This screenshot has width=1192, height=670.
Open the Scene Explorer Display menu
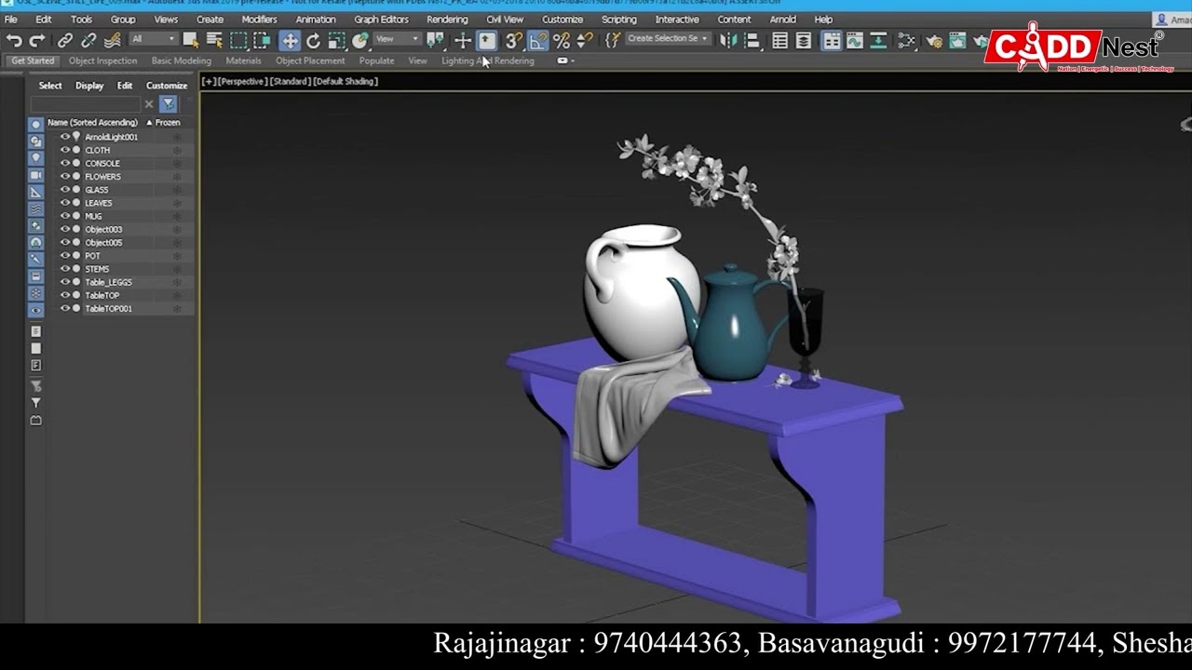click(89, 86)
